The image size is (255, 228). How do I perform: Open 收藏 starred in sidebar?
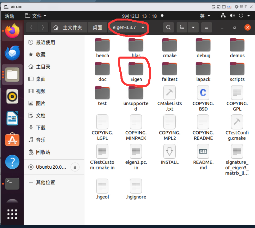[54, 54]
